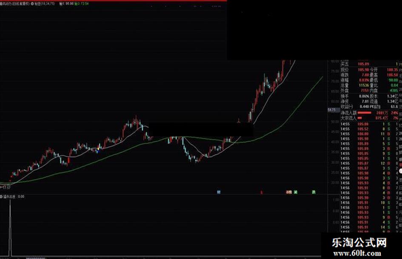Click the green marker beside the pink badge
The height and width of the screenshot is (259, 402).
[x=296, y=192]
